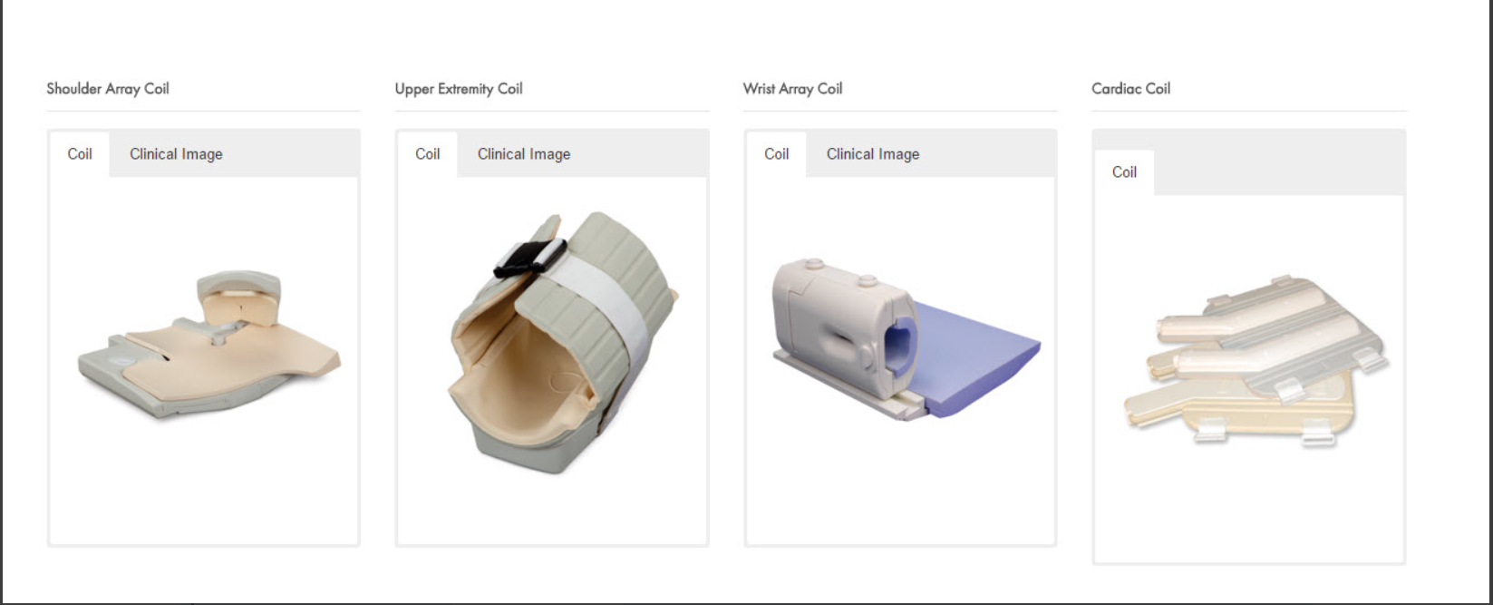Click the Cardiac Coil heading
The height and width of the screenshot is (605, 1493).
1131,89
